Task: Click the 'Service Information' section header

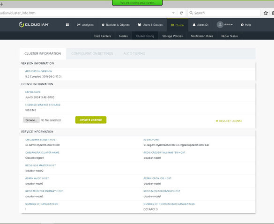Action: point(37,132)
